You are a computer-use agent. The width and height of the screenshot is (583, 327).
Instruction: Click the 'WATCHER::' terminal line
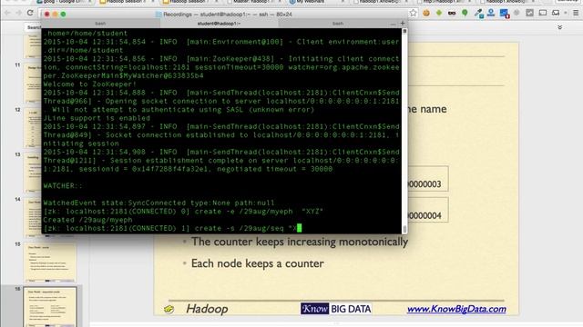pos(63,185)
